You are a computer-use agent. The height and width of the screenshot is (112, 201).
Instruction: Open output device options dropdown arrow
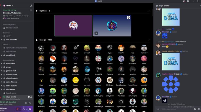click(26, 109)
